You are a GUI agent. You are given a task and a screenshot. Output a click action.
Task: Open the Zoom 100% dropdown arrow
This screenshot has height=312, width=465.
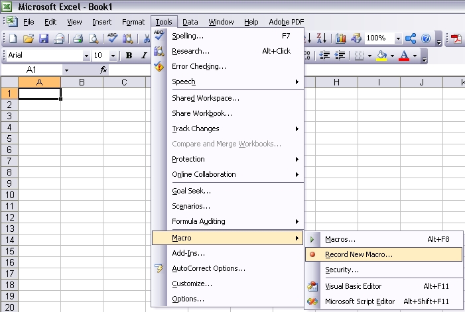(398, 38)
